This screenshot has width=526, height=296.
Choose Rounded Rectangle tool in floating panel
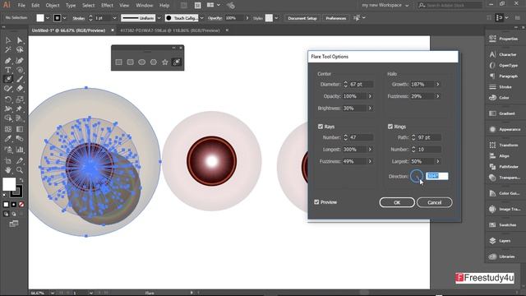pos(131,62)
